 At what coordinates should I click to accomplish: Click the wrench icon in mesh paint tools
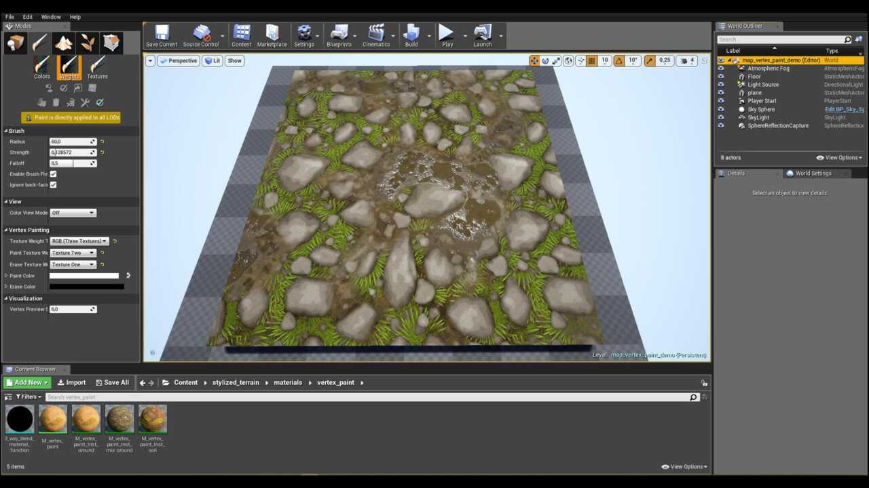85,102
